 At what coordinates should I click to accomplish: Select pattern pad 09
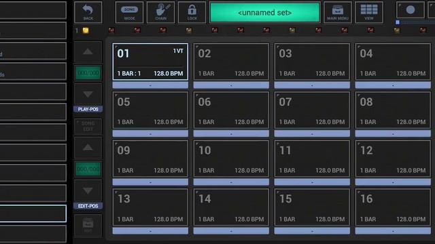pos(150,159)
